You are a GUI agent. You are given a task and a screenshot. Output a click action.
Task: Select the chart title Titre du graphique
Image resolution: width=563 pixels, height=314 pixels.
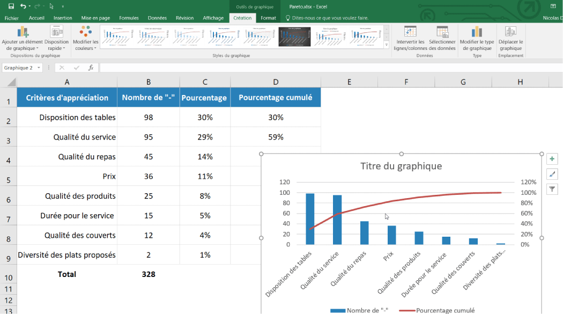pyautogui.click(x=401, y=166)
